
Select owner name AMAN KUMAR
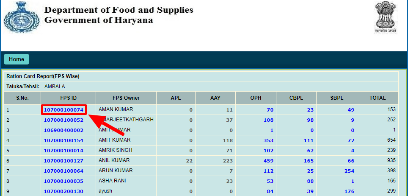point(116,109)
